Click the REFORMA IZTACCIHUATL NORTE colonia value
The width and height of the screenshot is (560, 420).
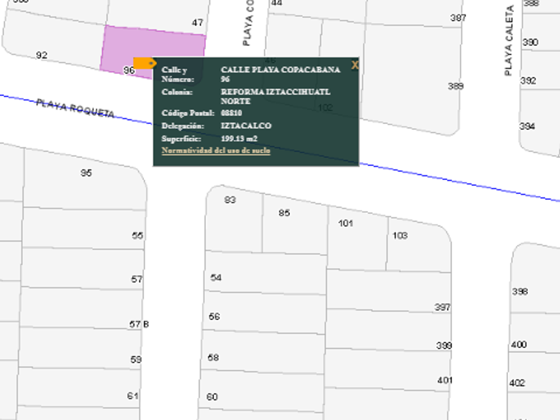click(x=275, y=97)
